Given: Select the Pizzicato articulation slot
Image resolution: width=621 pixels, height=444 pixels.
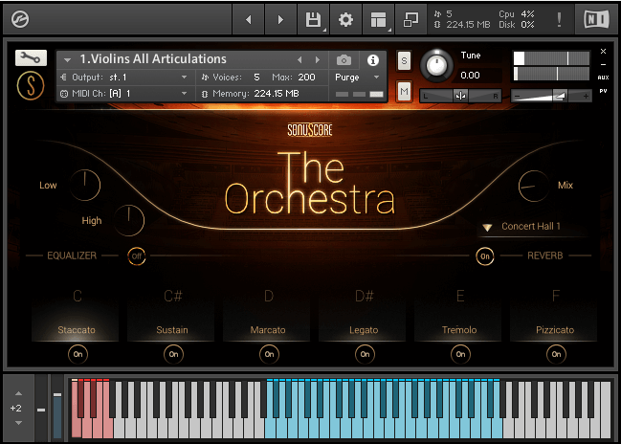Looking at the screenshot, I should point(554,315).
